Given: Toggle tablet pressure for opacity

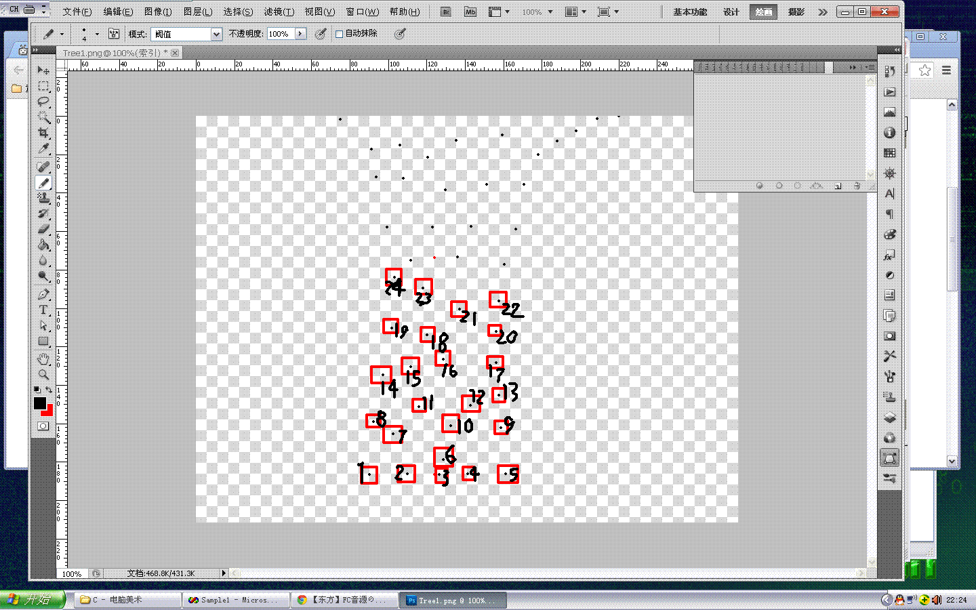Looking at the screenshot, I should [x=321, y=34].
